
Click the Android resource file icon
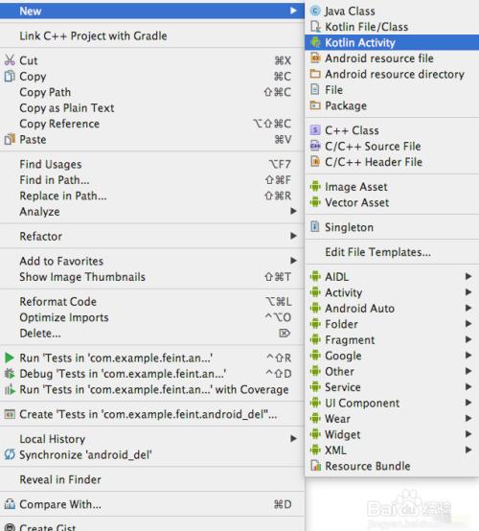point(315,58)
